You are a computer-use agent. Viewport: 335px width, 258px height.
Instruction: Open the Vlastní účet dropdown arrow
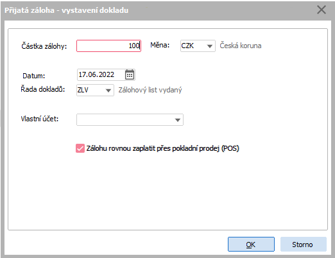pyautogui.click(x=178, y=120)
